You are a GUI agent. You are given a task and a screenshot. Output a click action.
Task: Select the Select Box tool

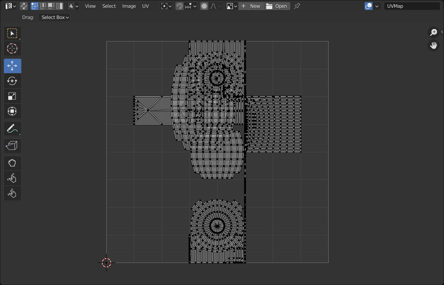pyautogui.click(x=12, y=34)
